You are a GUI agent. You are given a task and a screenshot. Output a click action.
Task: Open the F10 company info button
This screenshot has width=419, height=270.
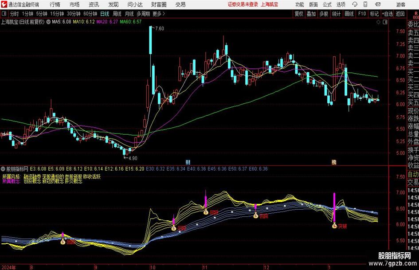pos(362,14)
